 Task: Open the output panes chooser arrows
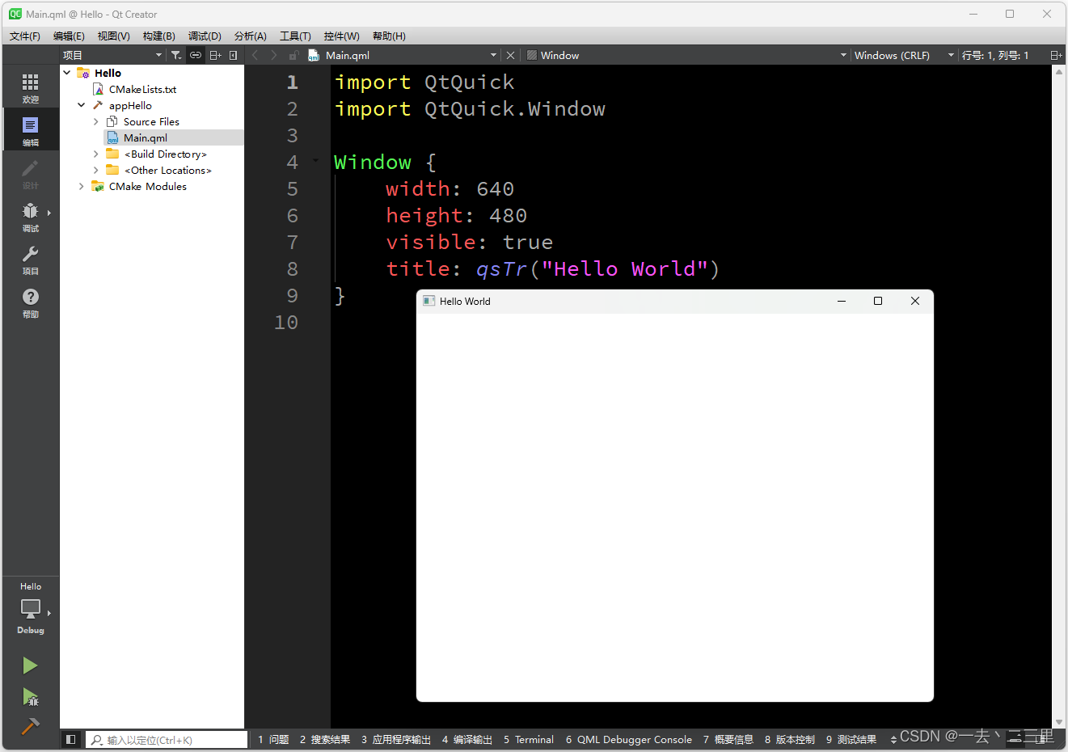point(893,739)
